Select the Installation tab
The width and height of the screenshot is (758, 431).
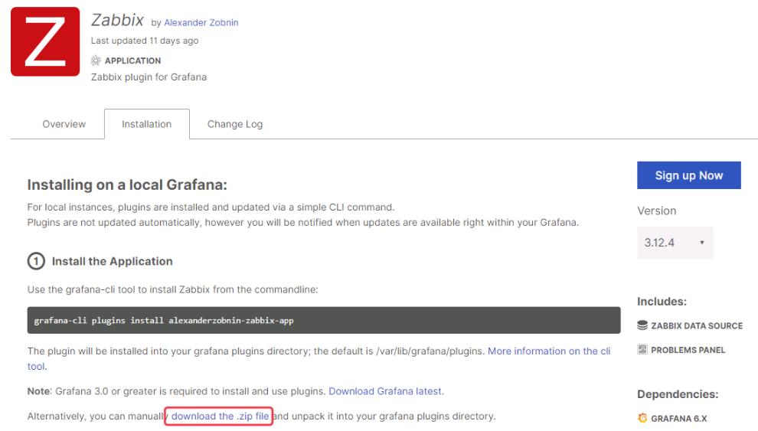coord(146,124)
